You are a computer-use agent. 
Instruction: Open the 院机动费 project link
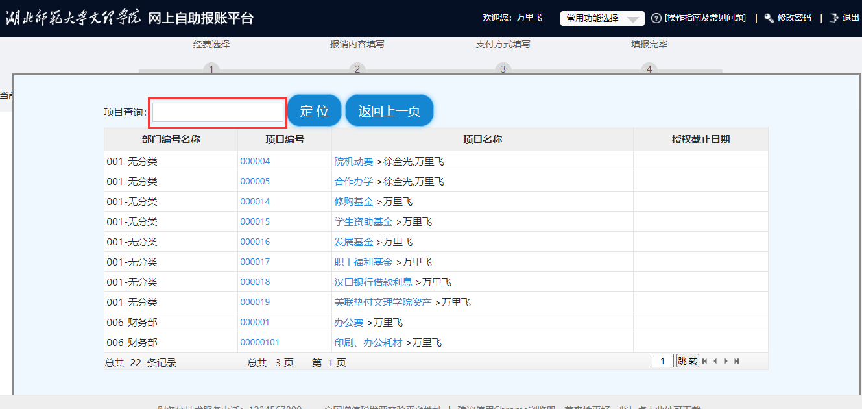click(353, 162)
